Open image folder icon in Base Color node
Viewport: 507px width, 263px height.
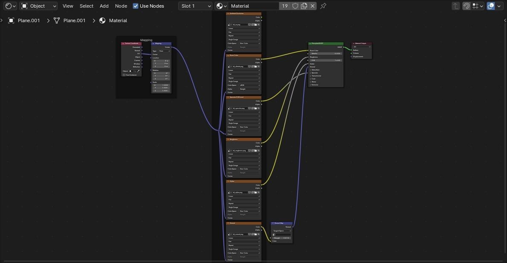coord(255,67)
